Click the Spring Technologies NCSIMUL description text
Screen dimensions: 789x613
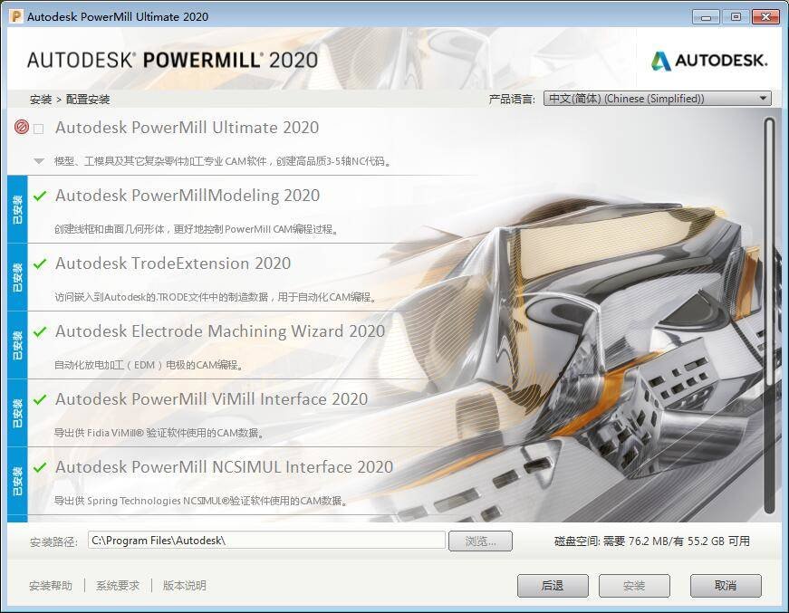tap(201, 501)
